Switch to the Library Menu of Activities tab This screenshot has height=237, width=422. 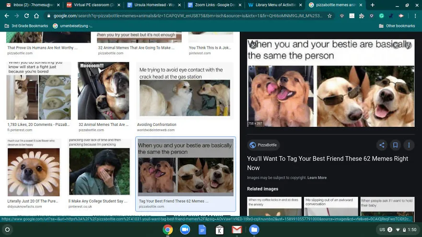click(x=275, y=5)
